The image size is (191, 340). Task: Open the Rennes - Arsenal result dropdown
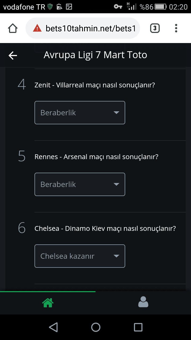(80, 184)
